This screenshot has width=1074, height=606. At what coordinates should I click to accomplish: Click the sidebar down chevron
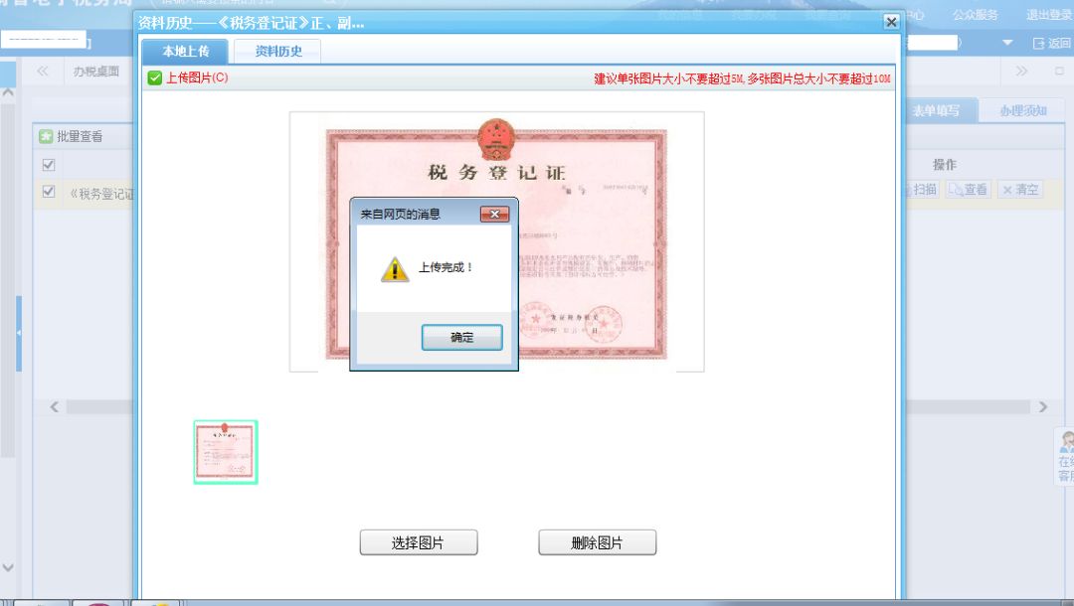click(x=8, y=567)
